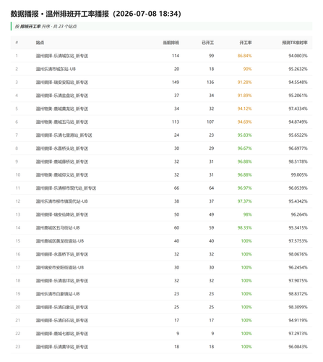Click started count 136 in row 3

tap(210, 83)
